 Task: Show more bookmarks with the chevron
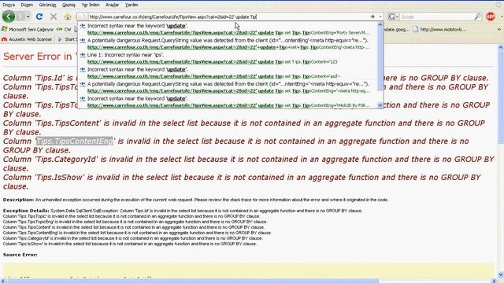(x=499, y=29)
